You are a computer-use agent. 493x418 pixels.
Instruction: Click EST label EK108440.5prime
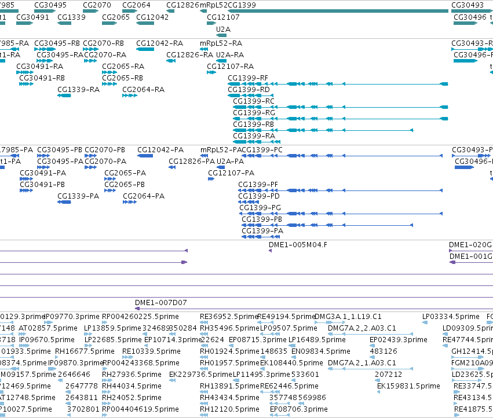(x=291, y=362)
